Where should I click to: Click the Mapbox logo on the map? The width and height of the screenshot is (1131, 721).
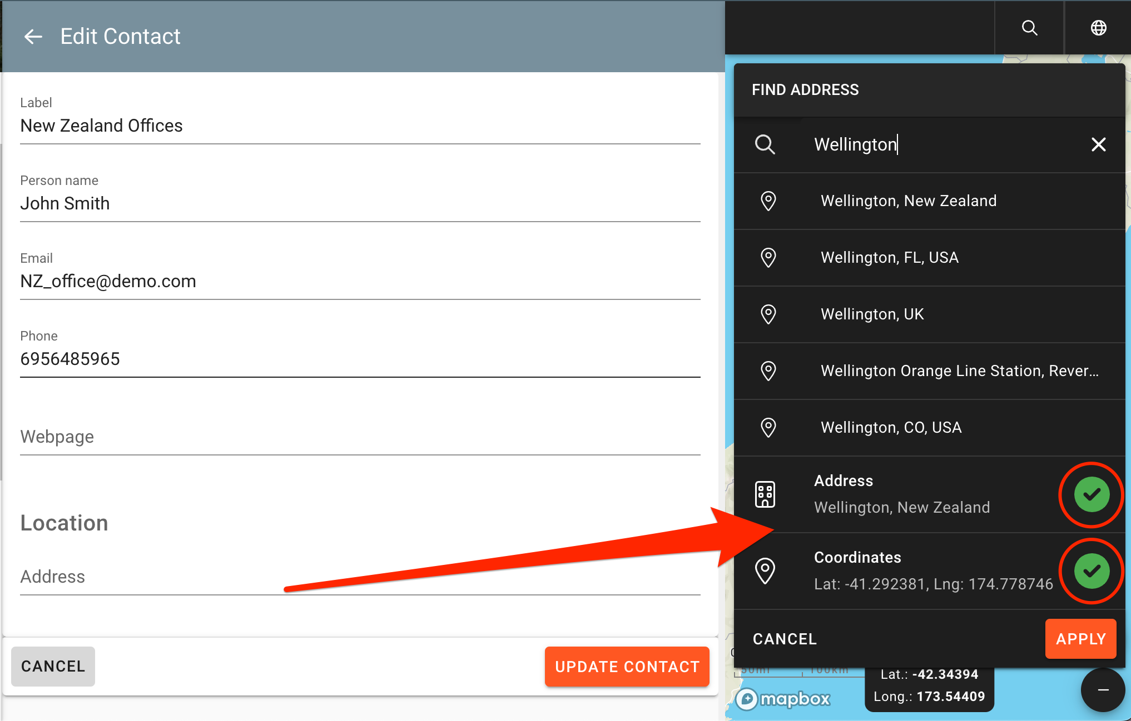tap(784, 698)
